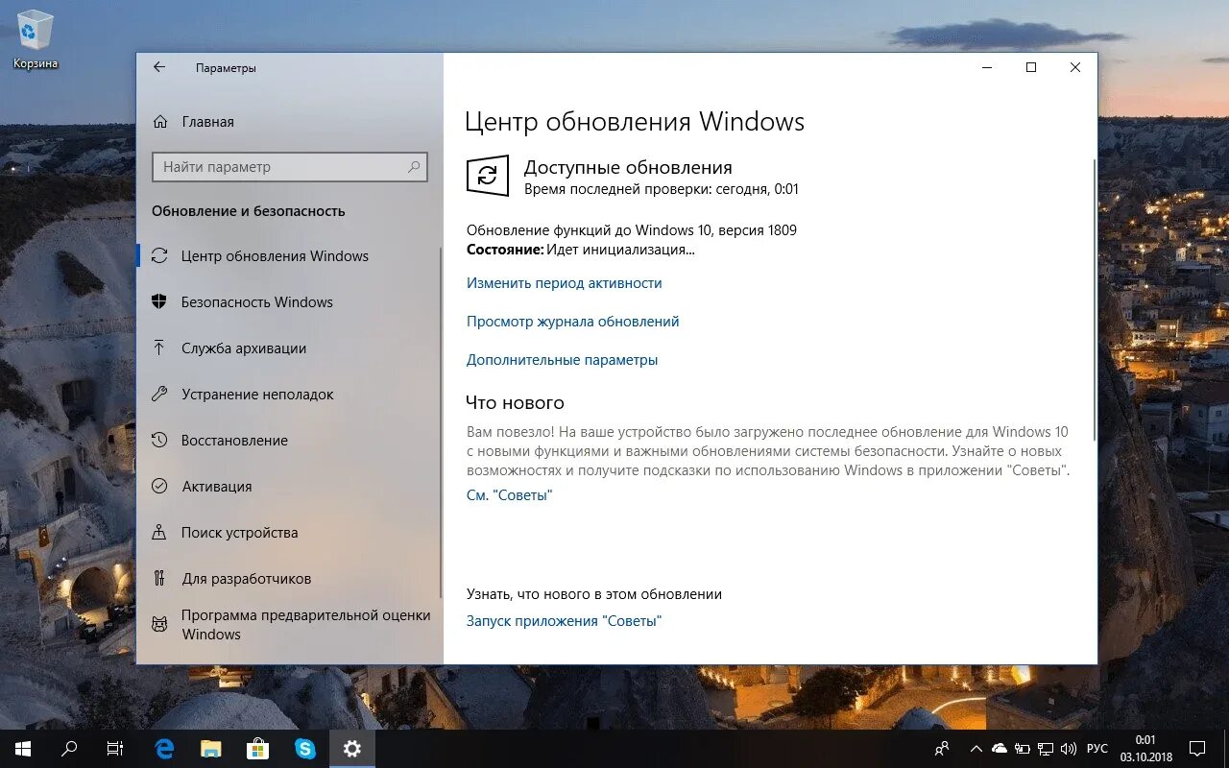Open Просмотр журнала обновлений link
Viewport: 1229px width, 768px height.
pos(573,322)
